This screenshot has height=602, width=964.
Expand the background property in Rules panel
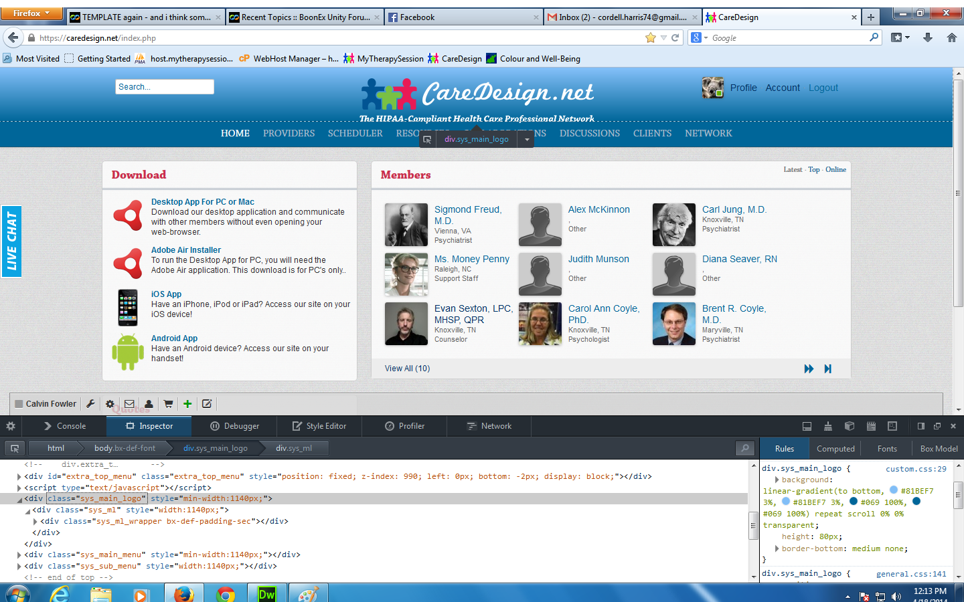click(777, 480)
